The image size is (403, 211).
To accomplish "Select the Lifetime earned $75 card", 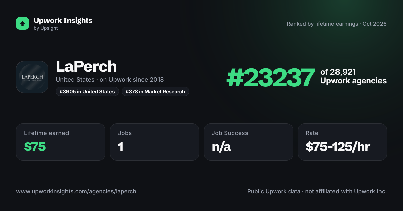I will pyautogui.click(x=61, y=142).
